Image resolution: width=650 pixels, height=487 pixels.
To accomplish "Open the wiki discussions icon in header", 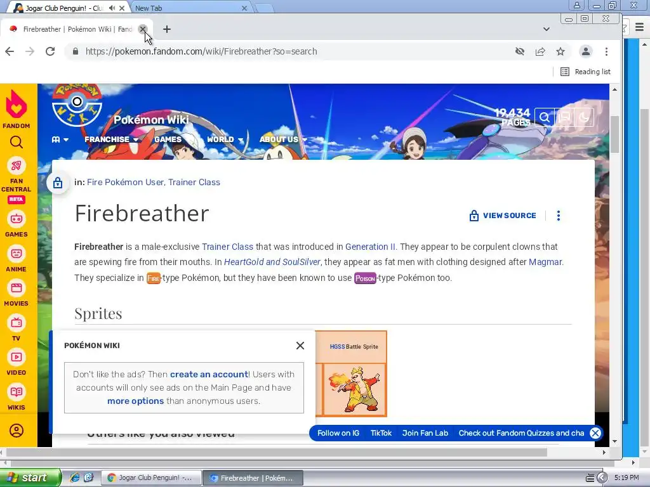I will (564, 117).
